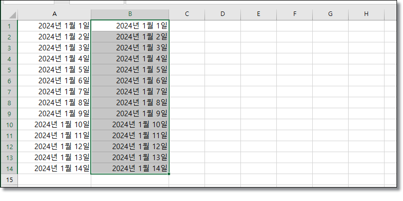The image size is (403, 201).
Task: Click cell B8 with 2024년 1월 8일
Action: pyautogui.click(x=130, y=103)
